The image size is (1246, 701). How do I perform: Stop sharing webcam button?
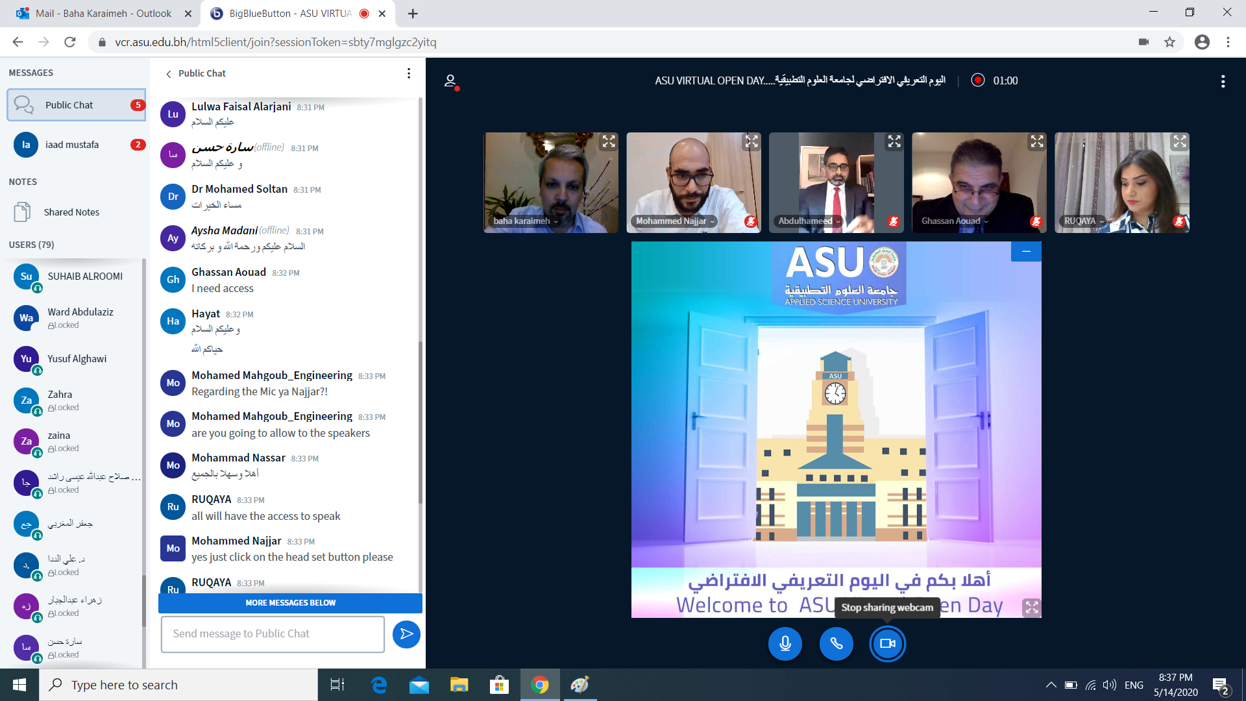tap(887, 643)
